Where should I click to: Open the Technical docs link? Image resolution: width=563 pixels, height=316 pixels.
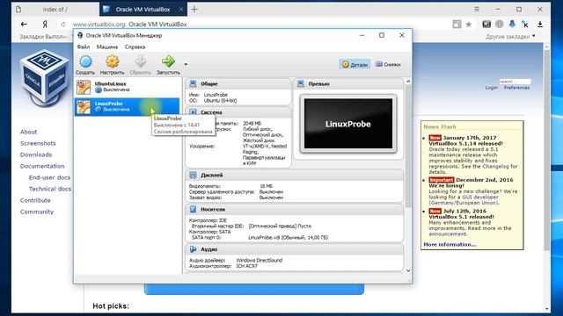tap(50, 190)
